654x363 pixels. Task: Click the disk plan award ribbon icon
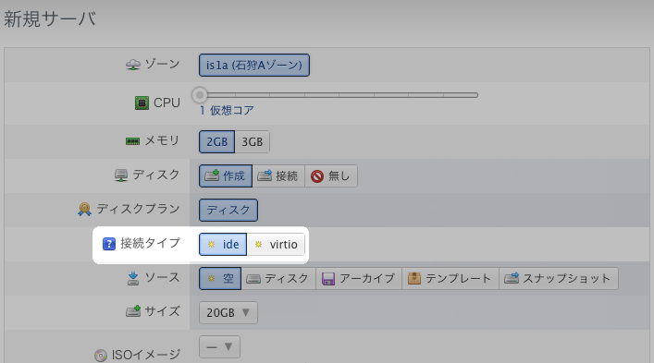[x=84, y=209]
